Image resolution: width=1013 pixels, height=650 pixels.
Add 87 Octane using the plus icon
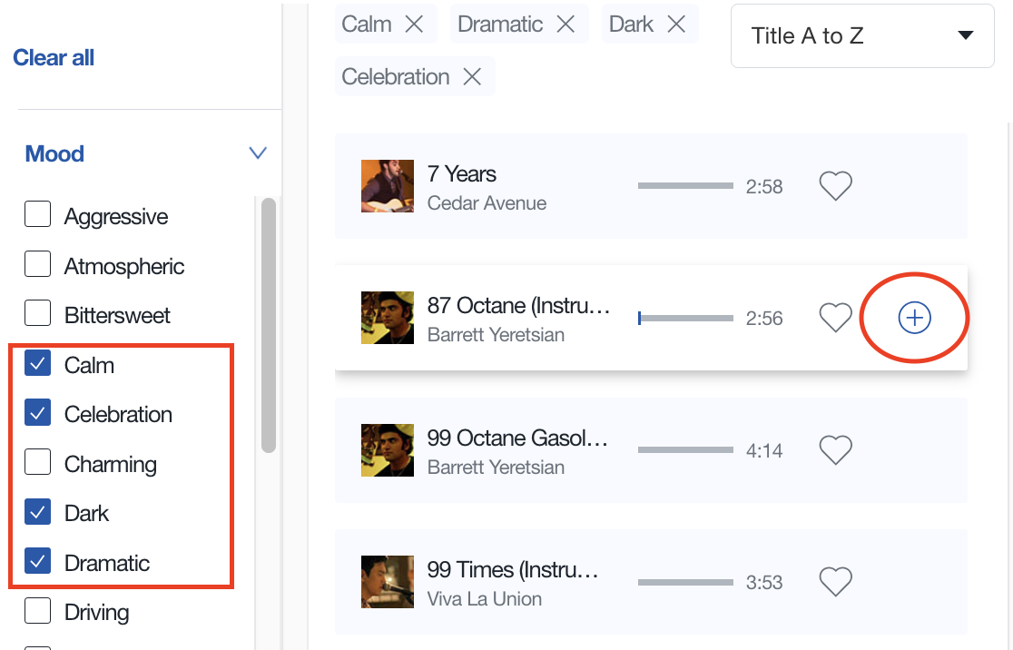tap(914, 318)
